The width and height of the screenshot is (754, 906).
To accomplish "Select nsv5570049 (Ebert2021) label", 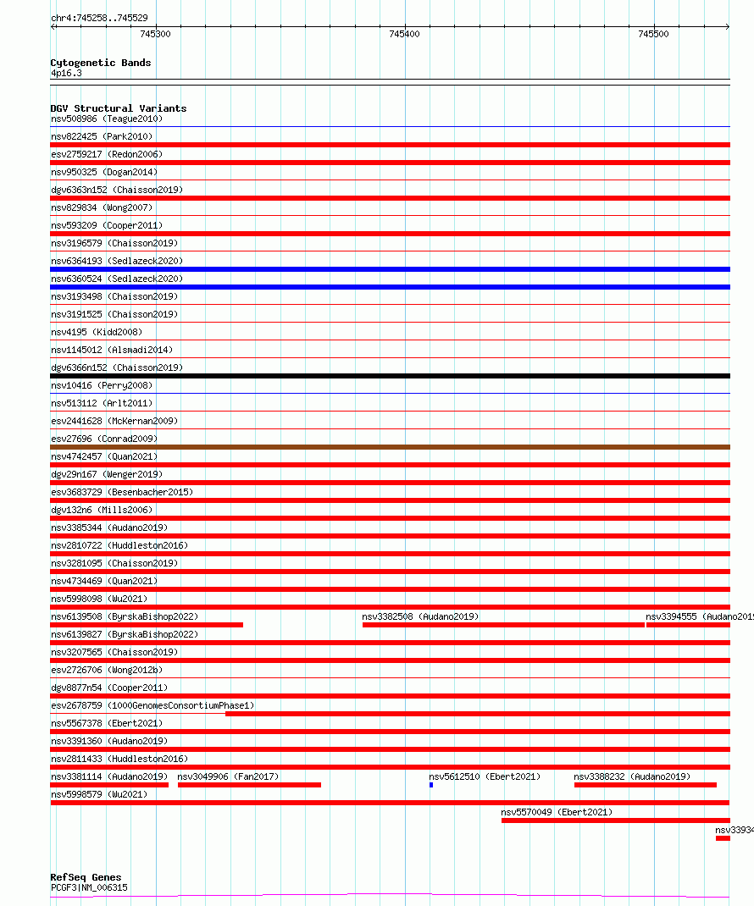I will 557,812.
